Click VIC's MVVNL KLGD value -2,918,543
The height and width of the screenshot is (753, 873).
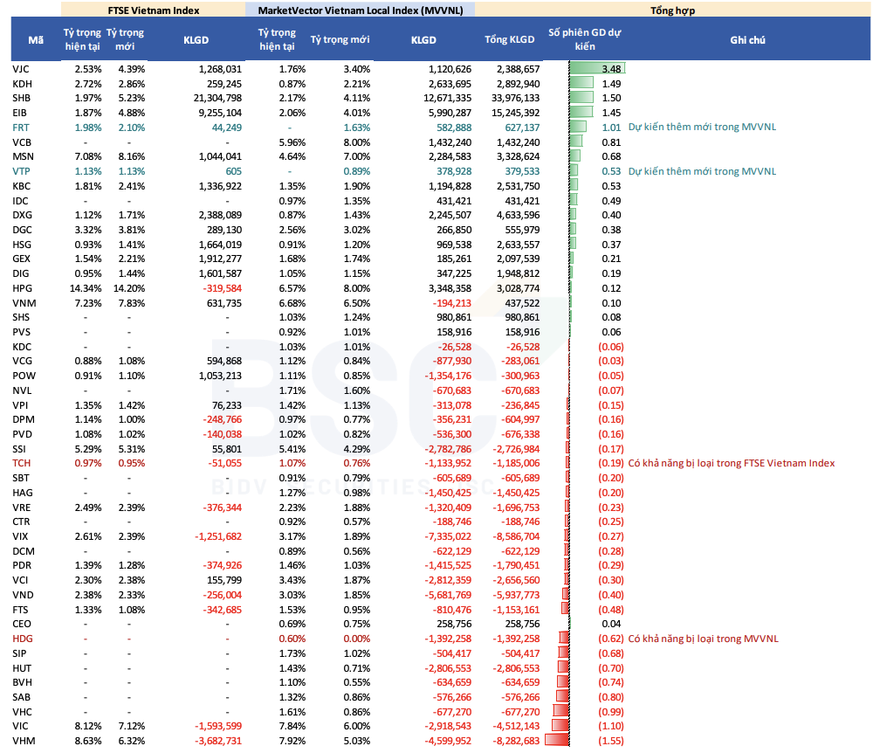tap(448, 726)
